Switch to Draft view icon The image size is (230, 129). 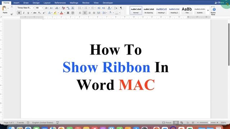point(193,123)
